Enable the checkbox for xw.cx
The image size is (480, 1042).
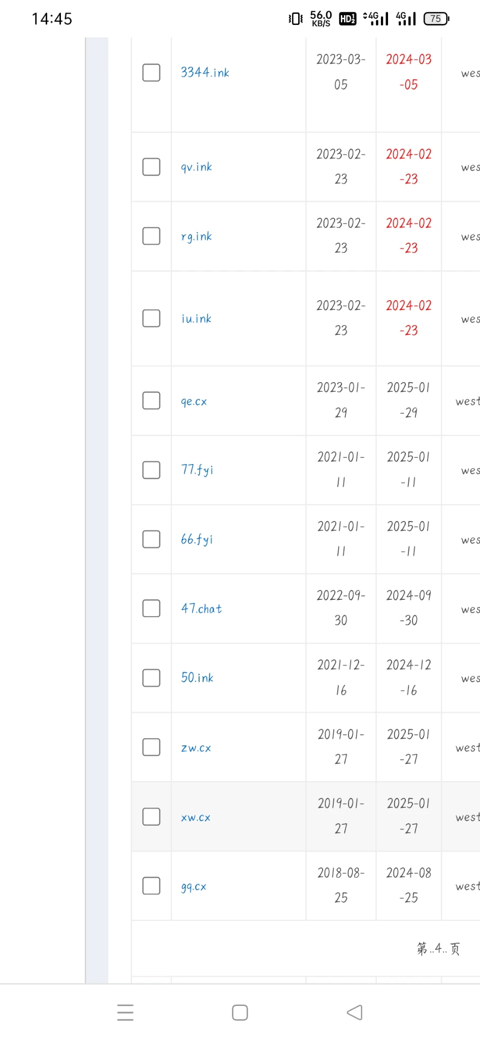tap(151, 817)
